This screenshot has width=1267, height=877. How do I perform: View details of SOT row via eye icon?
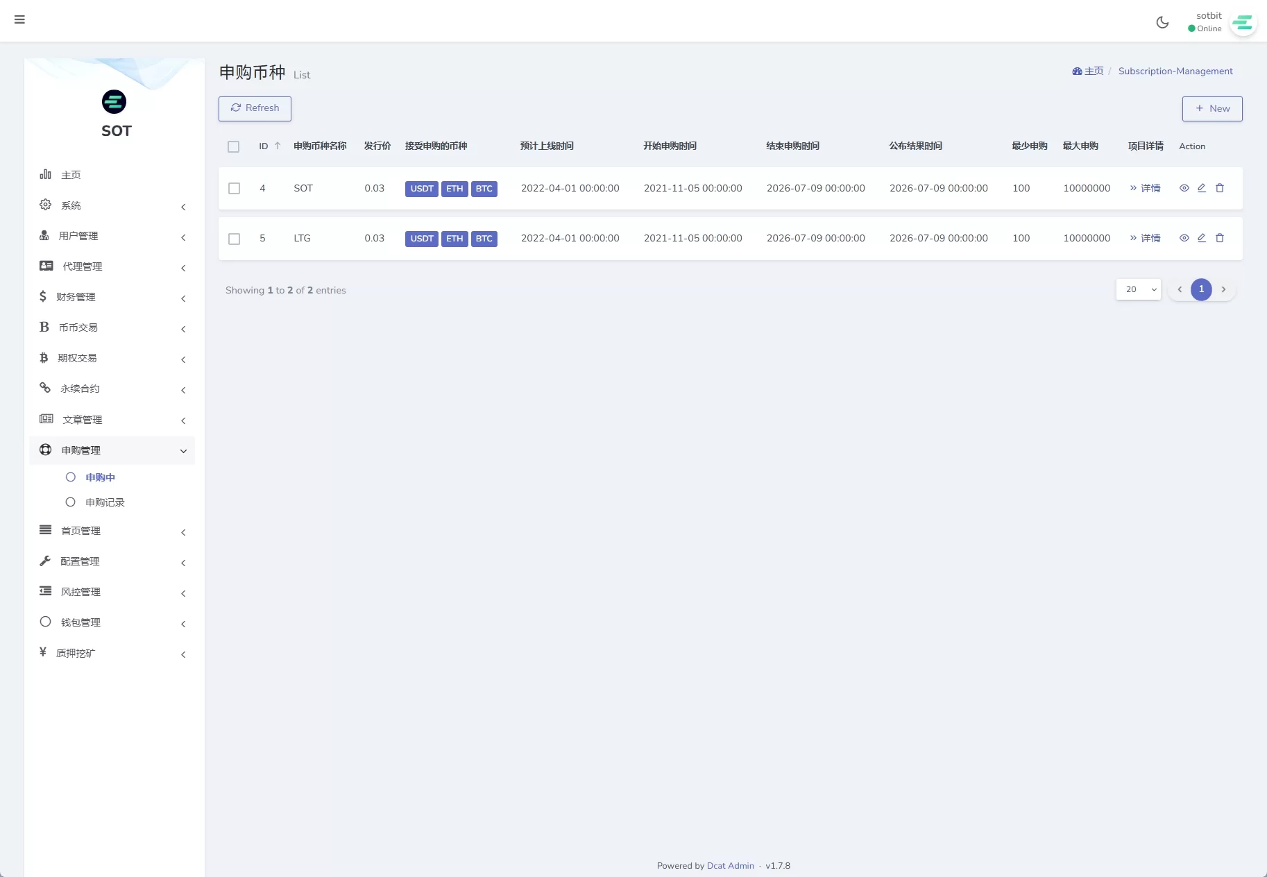tap(1184, 188)
